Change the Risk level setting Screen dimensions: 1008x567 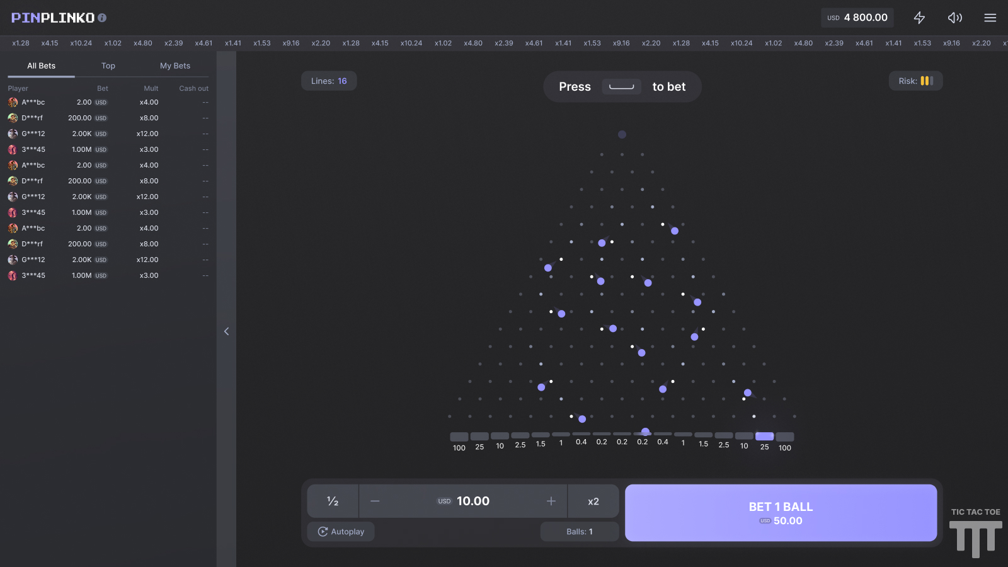click(915, 81)
